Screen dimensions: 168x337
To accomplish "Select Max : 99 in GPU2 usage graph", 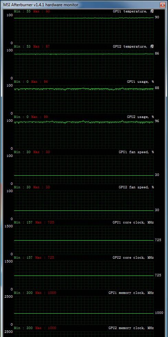I will click(40, 117).
